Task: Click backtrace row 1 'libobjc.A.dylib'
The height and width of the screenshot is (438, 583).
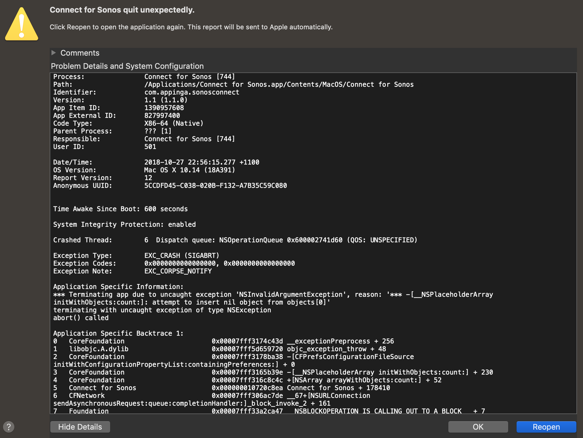Action: (x=220, y=349)
